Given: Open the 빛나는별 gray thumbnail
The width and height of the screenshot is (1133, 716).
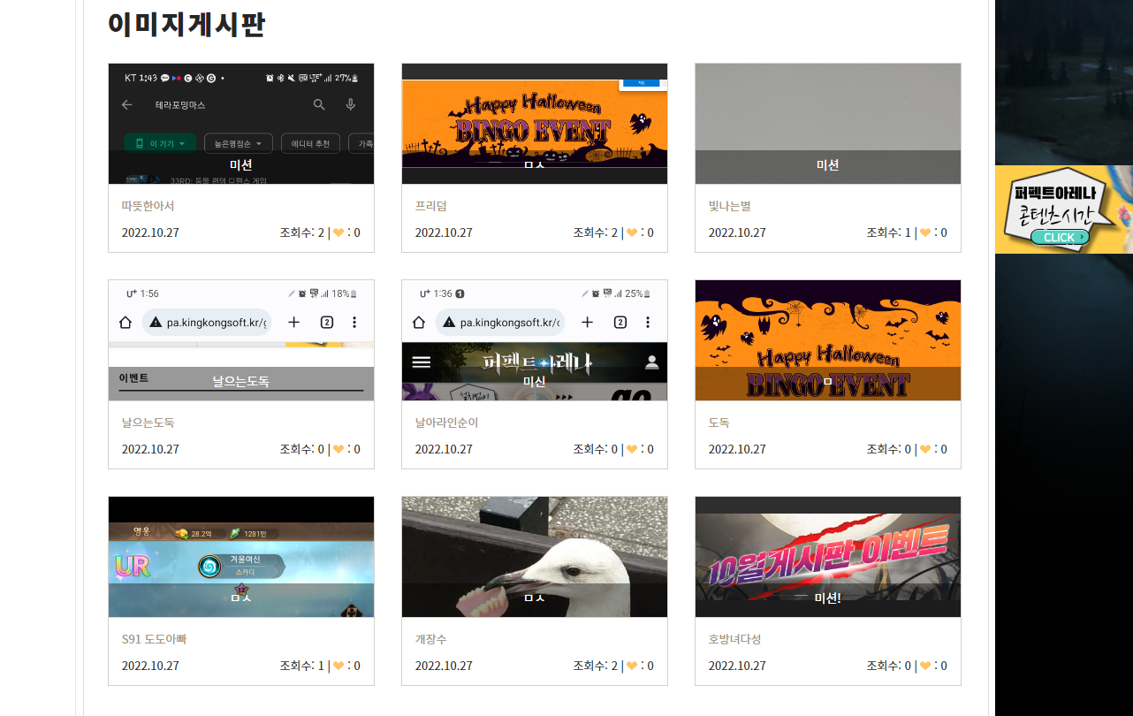Looking at the screenshot, I should (828, 124).
